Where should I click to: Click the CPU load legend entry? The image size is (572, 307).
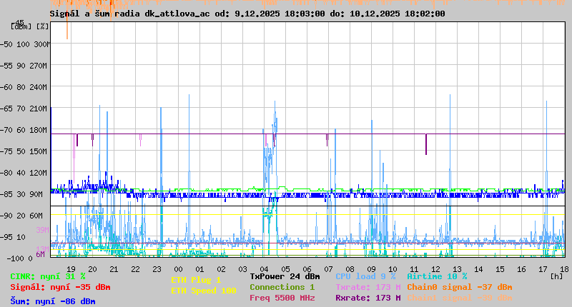pyautogui.click(x=365, y=276)
